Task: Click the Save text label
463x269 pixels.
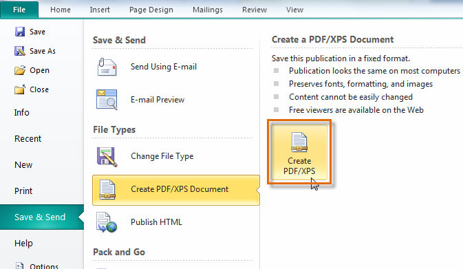Action: (x=37, y=32)
